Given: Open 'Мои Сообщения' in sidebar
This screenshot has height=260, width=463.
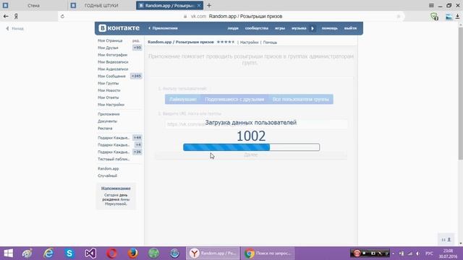Looking at the screenshot, I should 111,76.
